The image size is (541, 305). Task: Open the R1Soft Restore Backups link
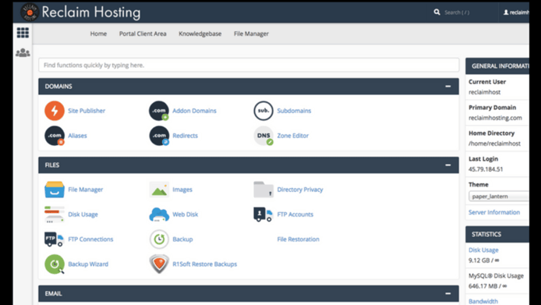coord(204,264)
